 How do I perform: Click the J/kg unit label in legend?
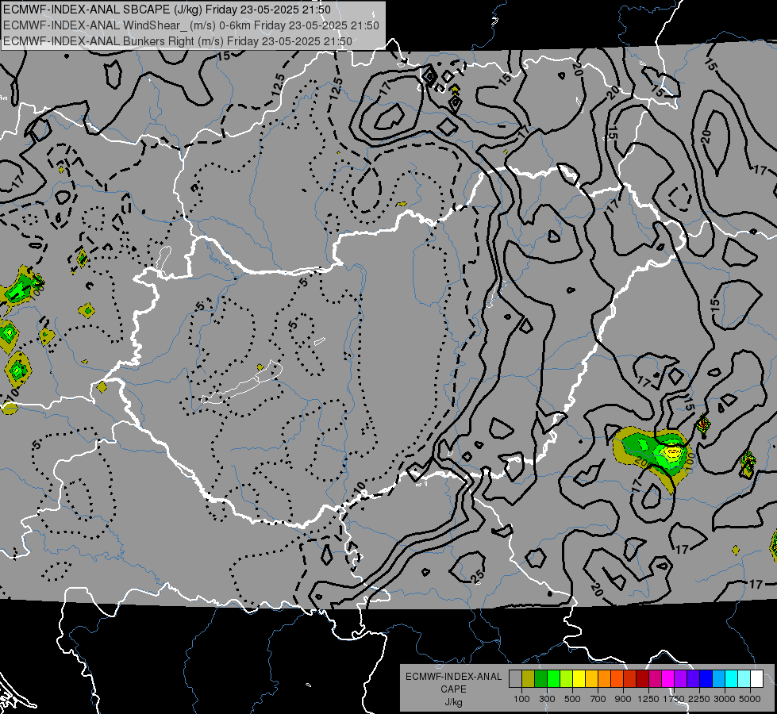click(x=453, y=702)
